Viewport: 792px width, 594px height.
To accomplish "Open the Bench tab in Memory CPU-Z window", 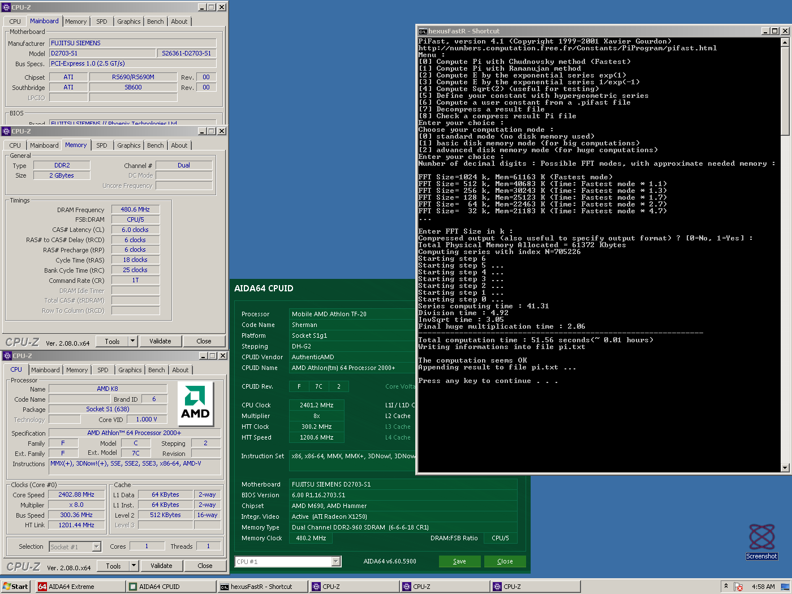I will point(156,145).
